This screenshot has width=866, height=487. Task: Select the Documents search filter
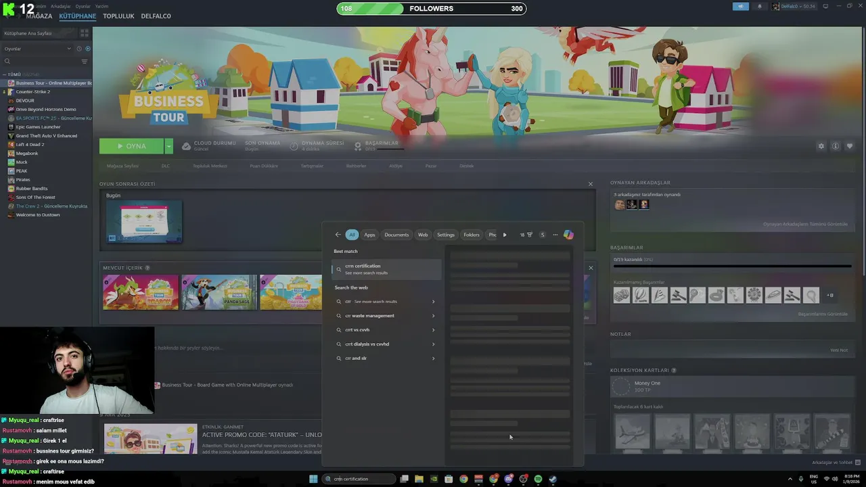[x=396, y=235]
